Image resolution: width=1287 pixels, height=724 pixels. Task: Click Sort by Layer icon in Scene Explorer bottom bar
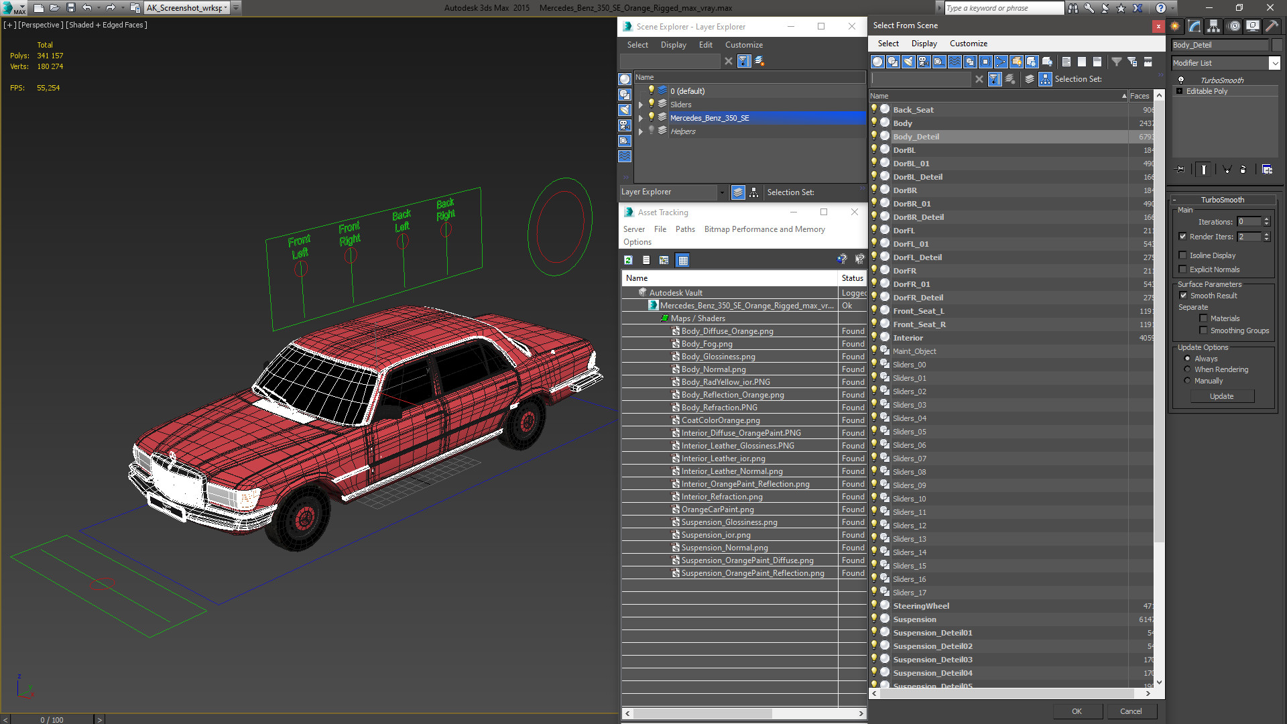pos(738,192)
